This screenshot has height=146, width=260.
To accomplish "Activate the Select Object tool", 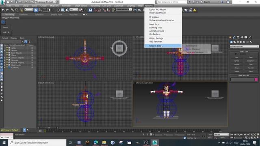I will [x=36, y=10].
